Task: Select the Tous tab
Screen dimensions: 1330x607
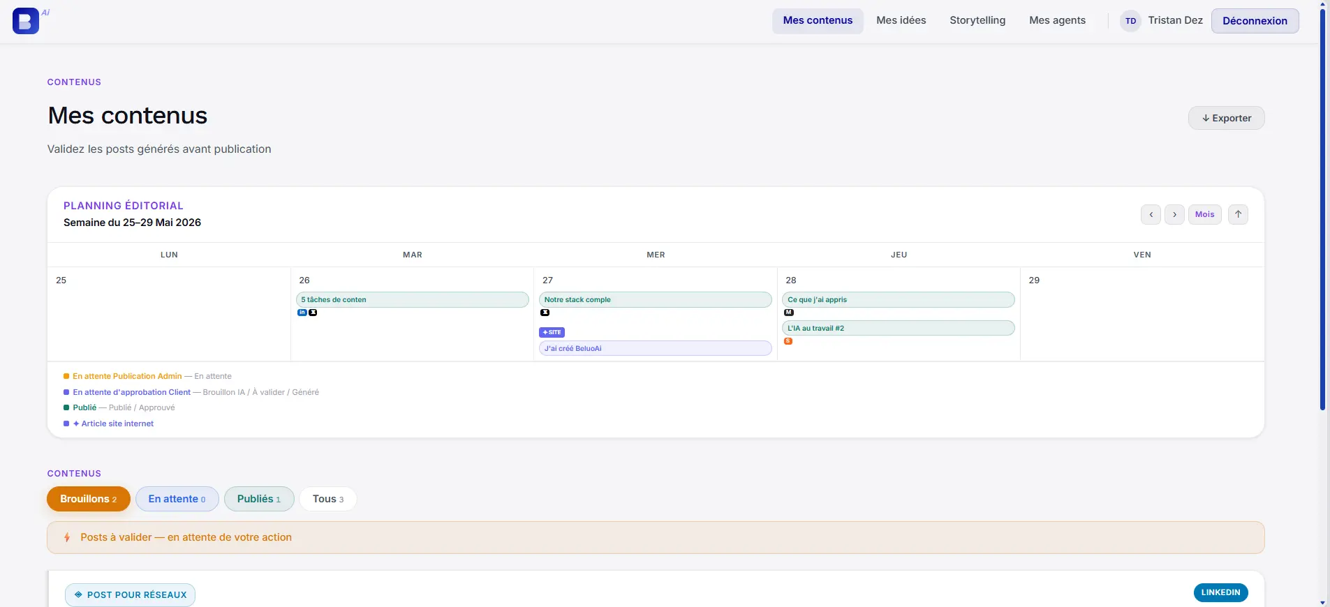Action: pos(328,499)
